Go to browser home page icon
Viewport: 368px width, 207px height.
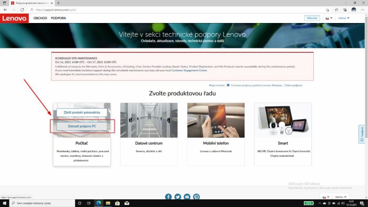tap(31, 10)
